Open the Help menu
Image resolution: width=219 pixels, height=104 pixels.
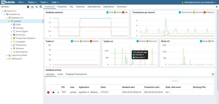coord(55,2)
